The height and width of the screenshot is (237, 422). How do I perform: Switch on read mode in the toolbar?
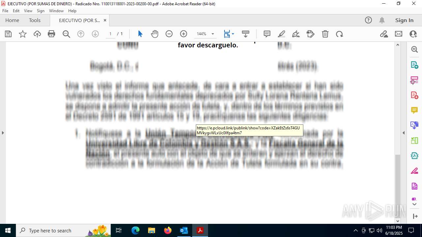246,34
